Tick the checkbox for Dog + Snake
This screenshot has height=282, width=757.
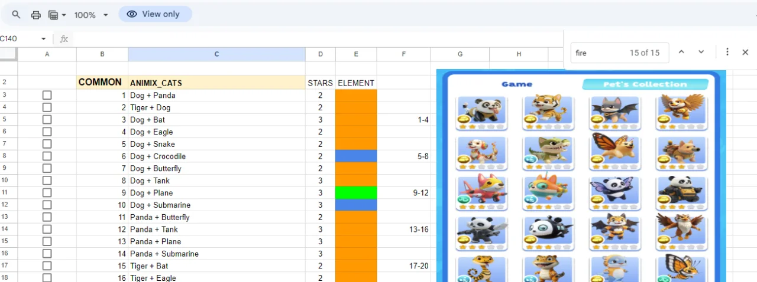pyautogui.click(x=47, y=144)
